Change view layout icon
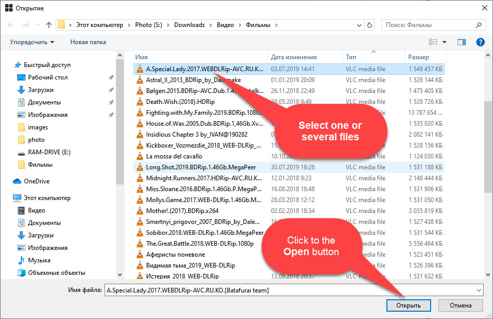Screen dimensions: 493x319 [433, 42]
